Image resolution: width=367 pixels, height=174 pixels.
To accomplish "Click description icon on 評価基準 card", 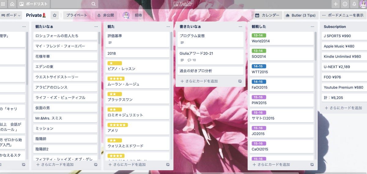I will tap(110, 43).
